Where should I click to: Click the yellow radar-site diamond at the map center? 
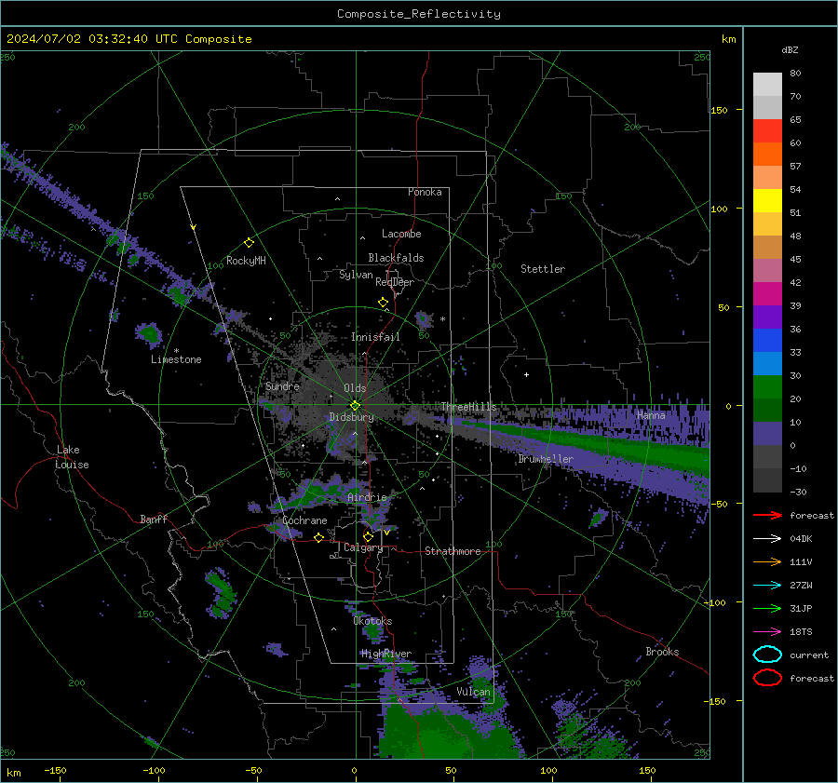click(x=355, y=406)
